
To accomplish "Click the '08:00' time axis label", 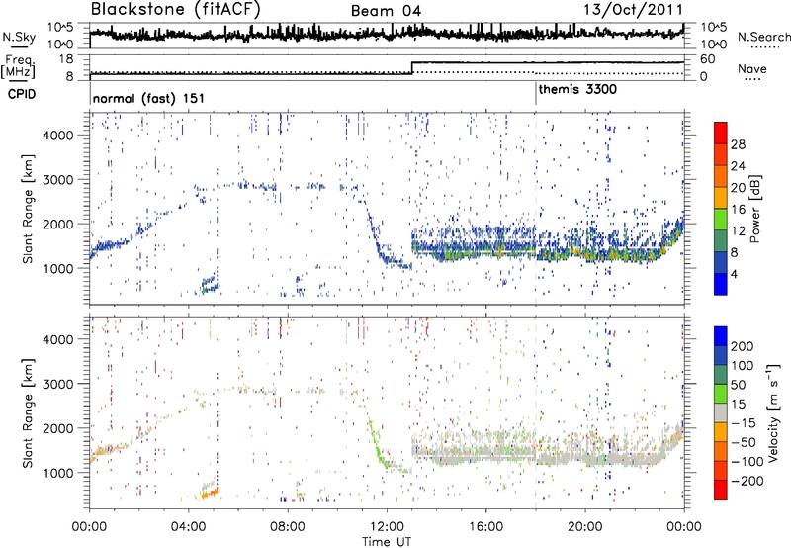I will click(x=288, y=527).
